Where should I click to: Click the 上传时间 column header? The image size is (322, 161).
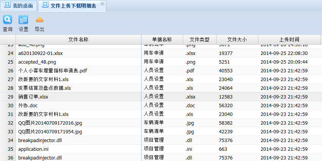point(289,39)
